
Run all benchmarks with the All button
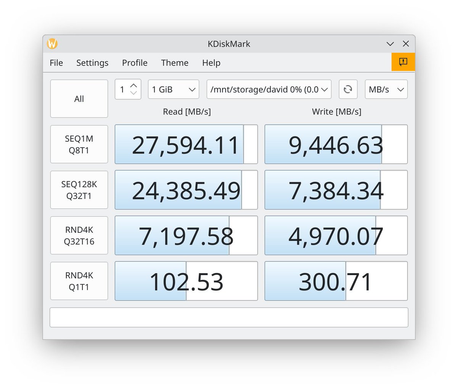[79, 99]
